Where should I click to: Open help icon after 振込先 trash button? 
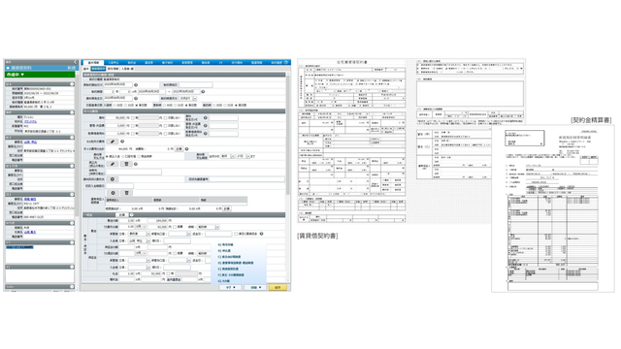[x=136, y=164]
